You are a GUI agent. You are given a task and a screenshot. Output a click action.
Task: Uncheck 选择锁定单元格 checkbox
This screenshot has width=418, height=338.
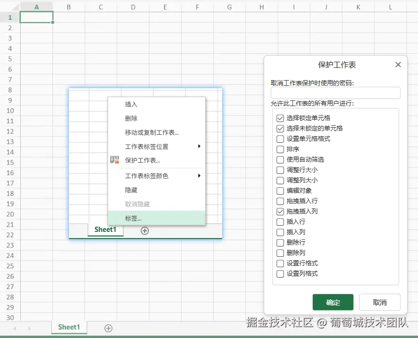[x=280, y=118]
